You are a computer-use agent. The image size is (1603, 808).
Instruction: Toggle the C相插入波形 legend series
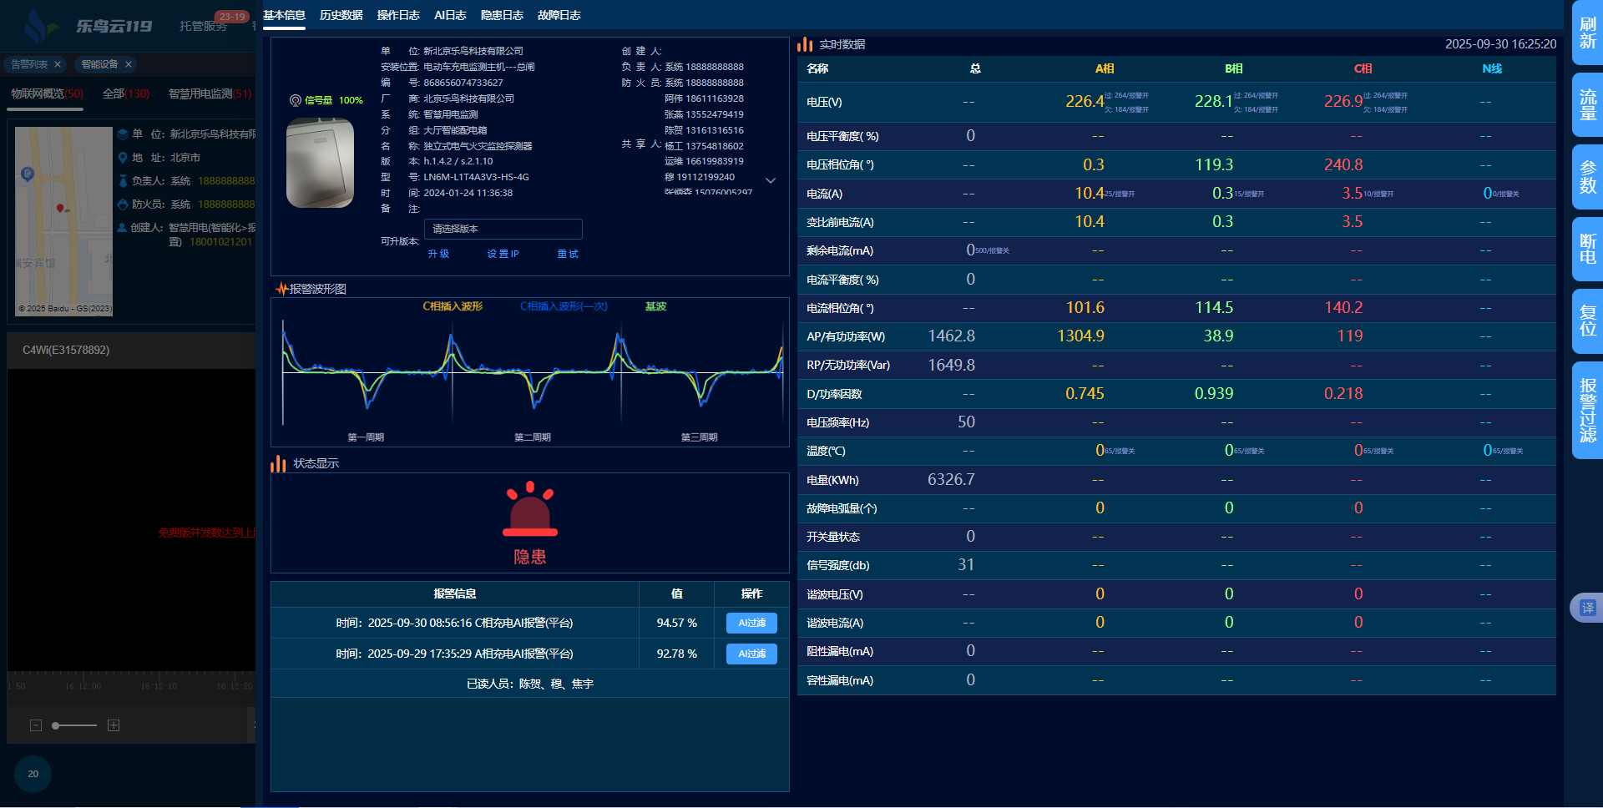[453, 306]
